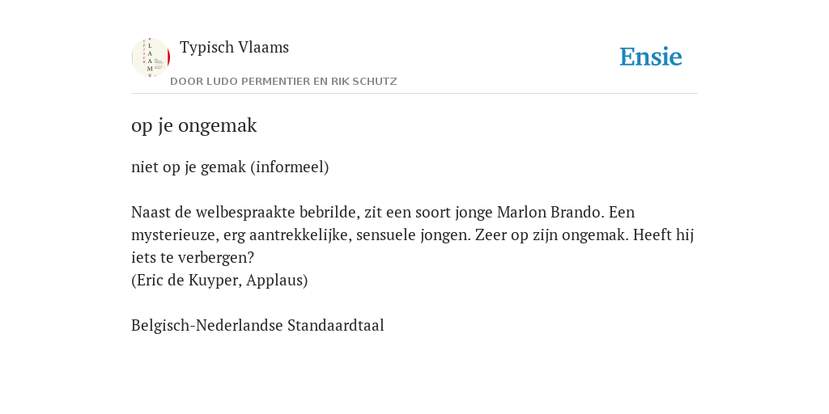Image resolution: width=829 pixels, height=414 pixels.
Task: Click the citation Eric de Kuyper, Applaus
Action: tap(219, 281)
